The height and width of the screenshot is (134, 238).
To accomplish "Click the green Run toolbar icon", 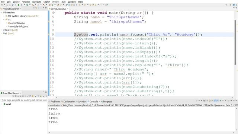I will (x=27, y=5).
